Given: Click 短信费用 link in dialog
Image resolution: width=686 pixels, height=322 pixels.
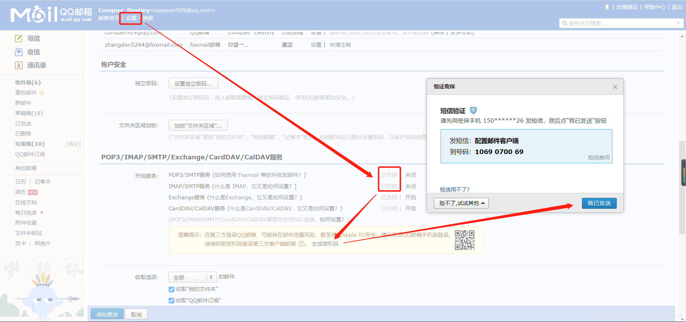Looking at the screenshot, I should tap(599, 158).
